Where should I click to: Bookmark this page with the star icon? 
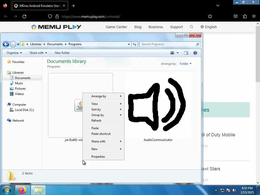(210, 16)
